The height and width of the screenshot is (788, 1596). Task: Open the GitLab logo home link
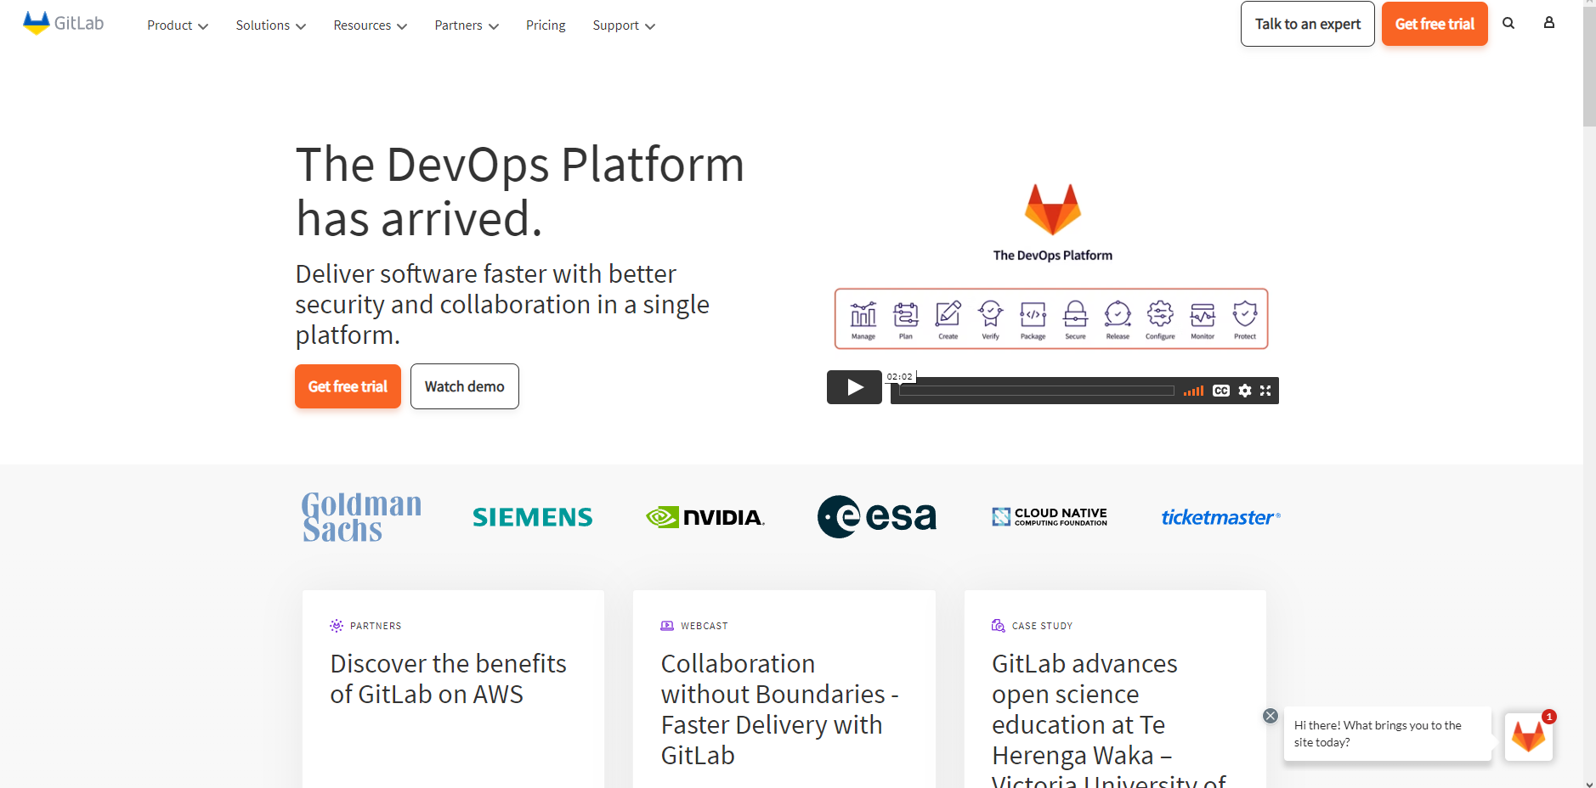[64, 23]
